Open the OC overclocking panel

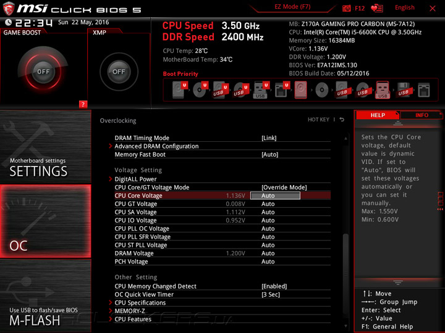coord(45,221)
